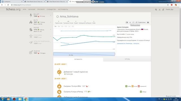Select 1m chart range
181x101 pixels.
(55, 26)
